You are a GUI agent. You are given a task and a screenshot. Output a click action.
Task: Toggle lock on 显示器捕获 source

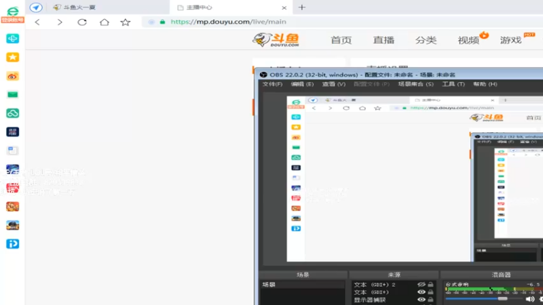pyautogui.click(x=430, y=300)
